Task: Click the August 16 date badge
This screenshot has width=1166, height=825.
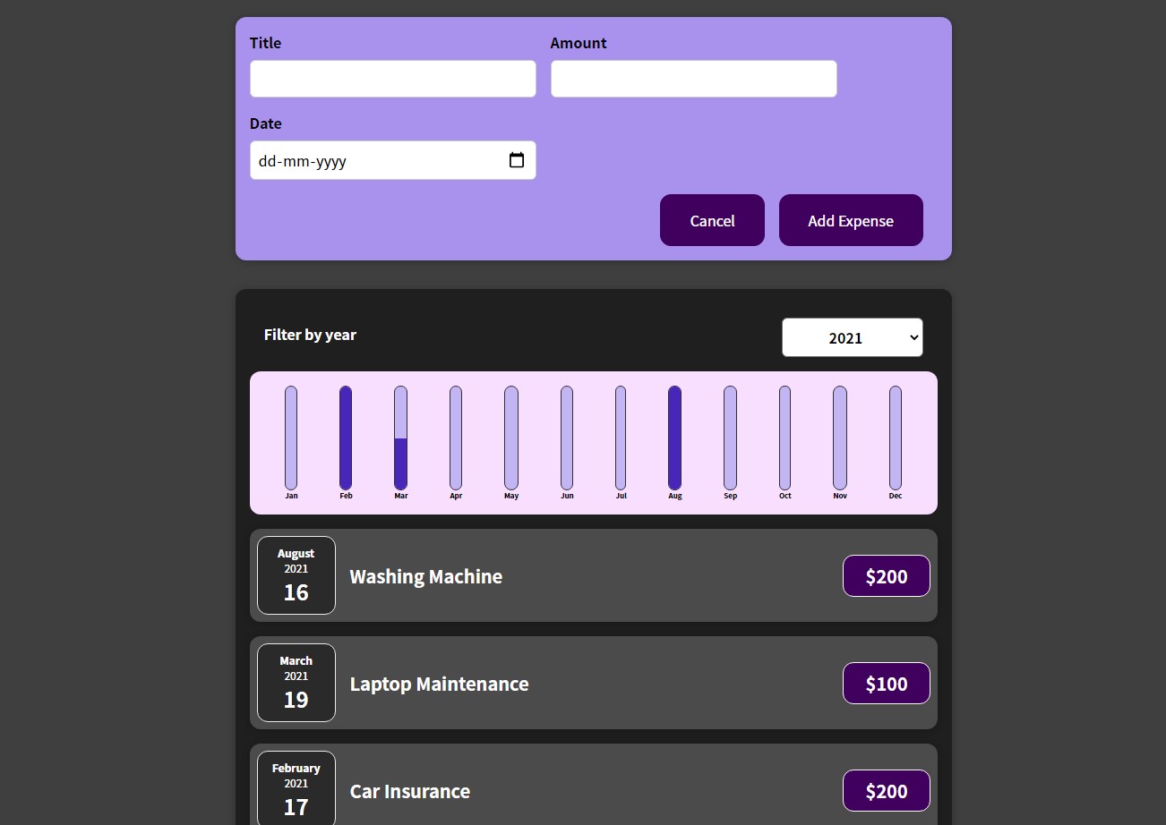Action: (296, 575)
